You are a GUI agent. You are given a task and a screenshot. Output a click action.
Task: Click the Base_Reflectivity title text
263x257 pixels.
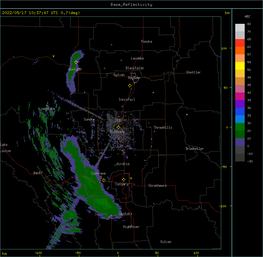pos(131,5)
